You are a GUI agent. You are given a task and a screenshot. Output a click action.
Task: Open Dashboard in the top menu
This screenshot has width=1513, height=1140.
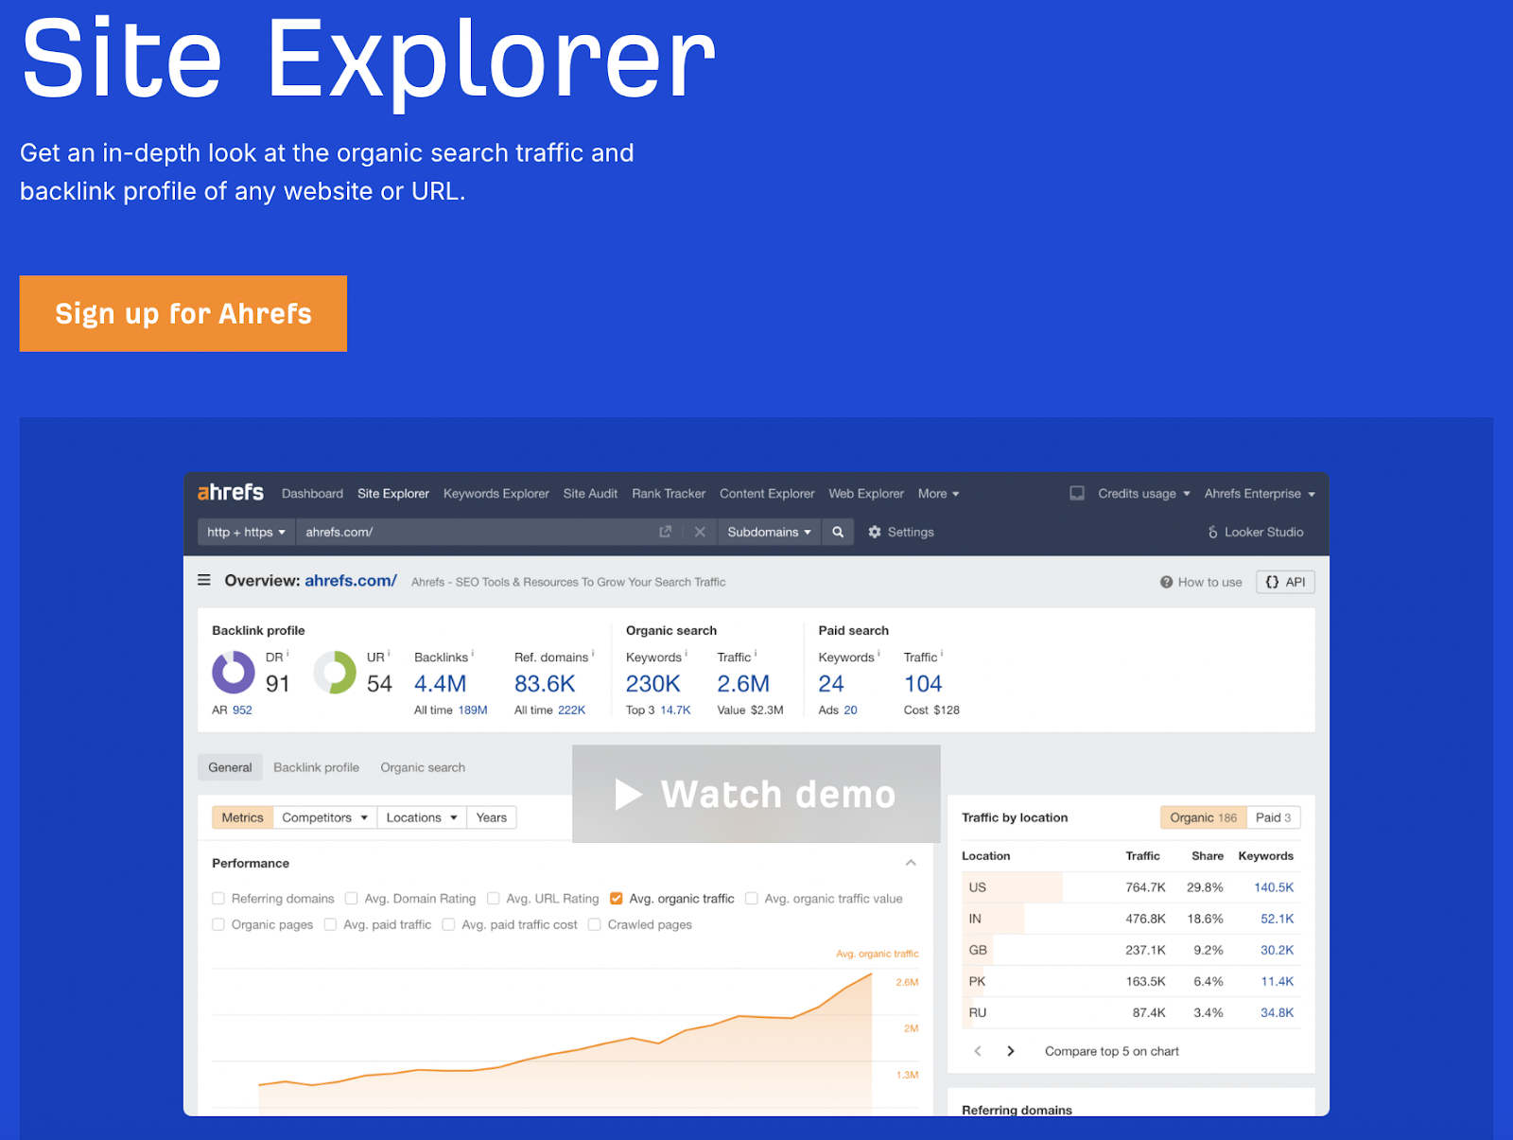pos(312,494)
